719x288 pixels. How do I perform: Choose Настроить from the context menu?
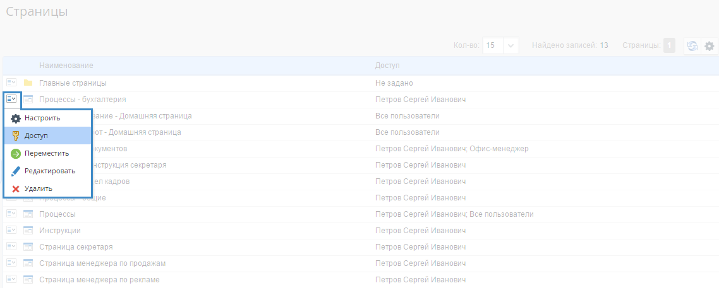point(47,118)
